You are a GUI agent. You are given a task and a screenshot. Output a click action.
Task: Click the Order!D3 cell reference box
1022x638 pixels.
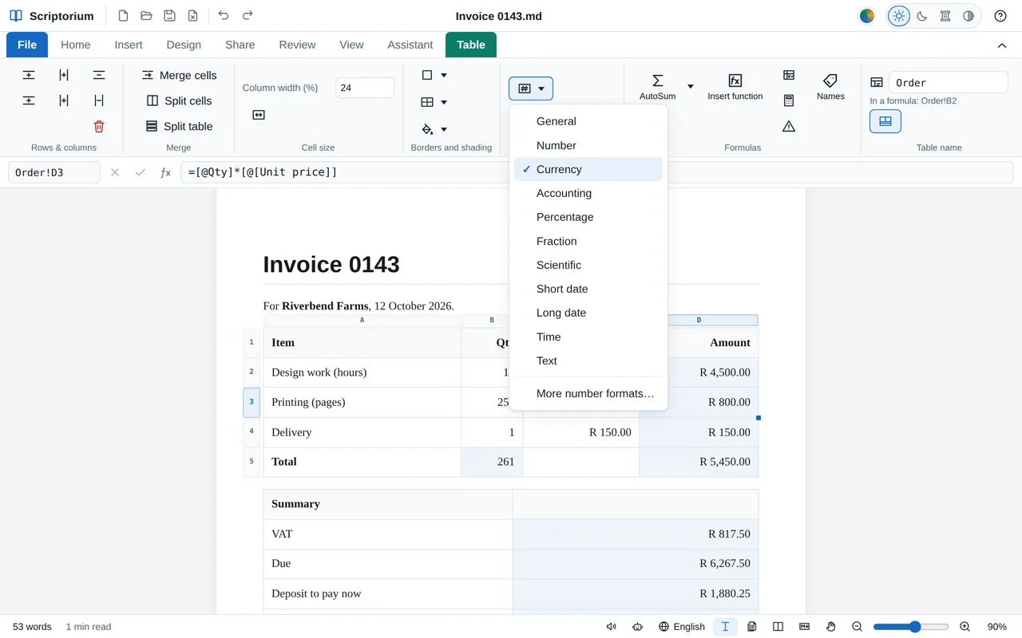54,172
